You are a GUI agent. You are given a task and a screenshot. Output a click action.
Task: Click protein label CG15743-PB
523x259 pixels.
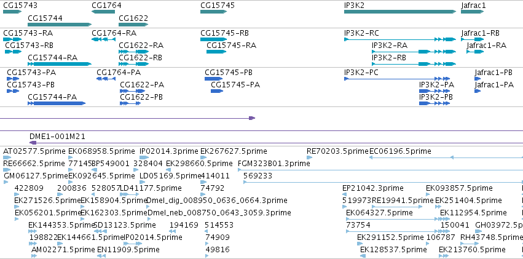[x=31, y=85]
